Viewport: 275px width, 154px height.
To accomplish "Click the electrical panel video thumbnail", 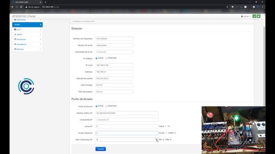I will [233, 130].
